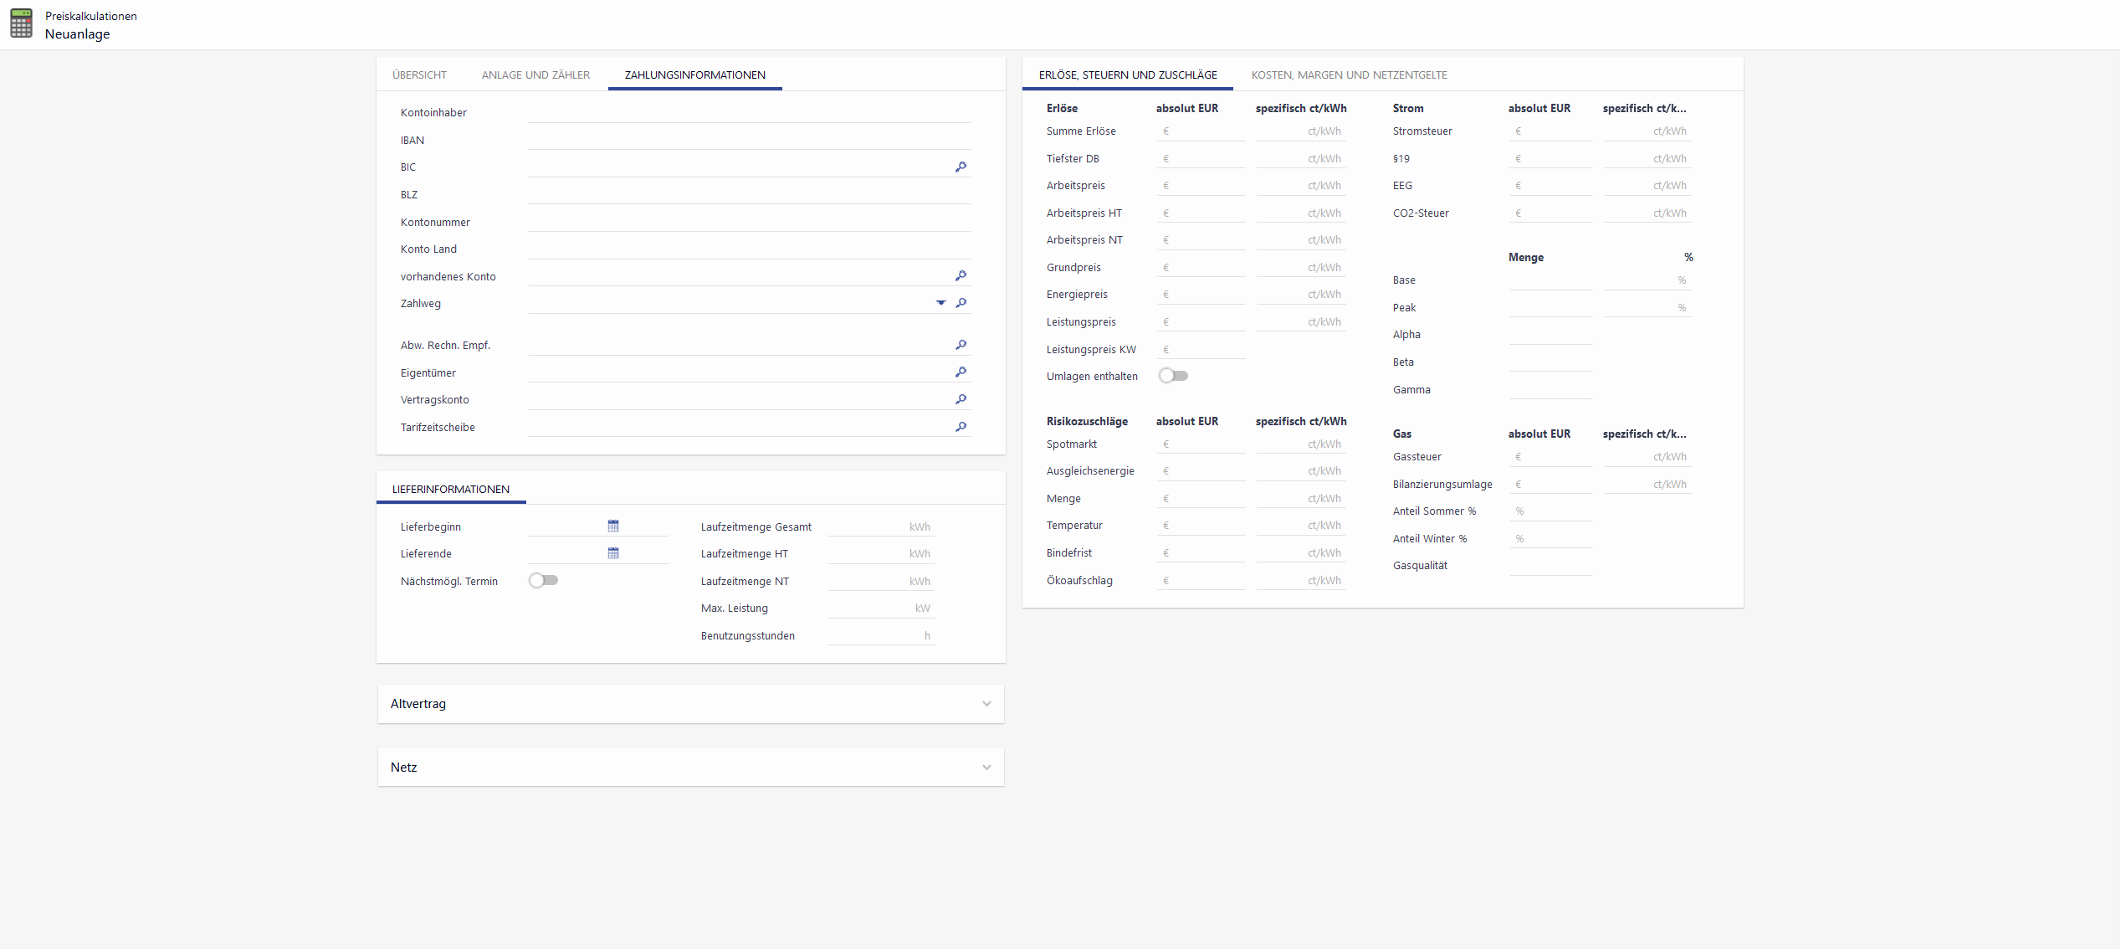Toggle the Umlagen enthalten switch
This screenshot has height=950, width=2121.
pyautogui.click(x=1173, y=376)
